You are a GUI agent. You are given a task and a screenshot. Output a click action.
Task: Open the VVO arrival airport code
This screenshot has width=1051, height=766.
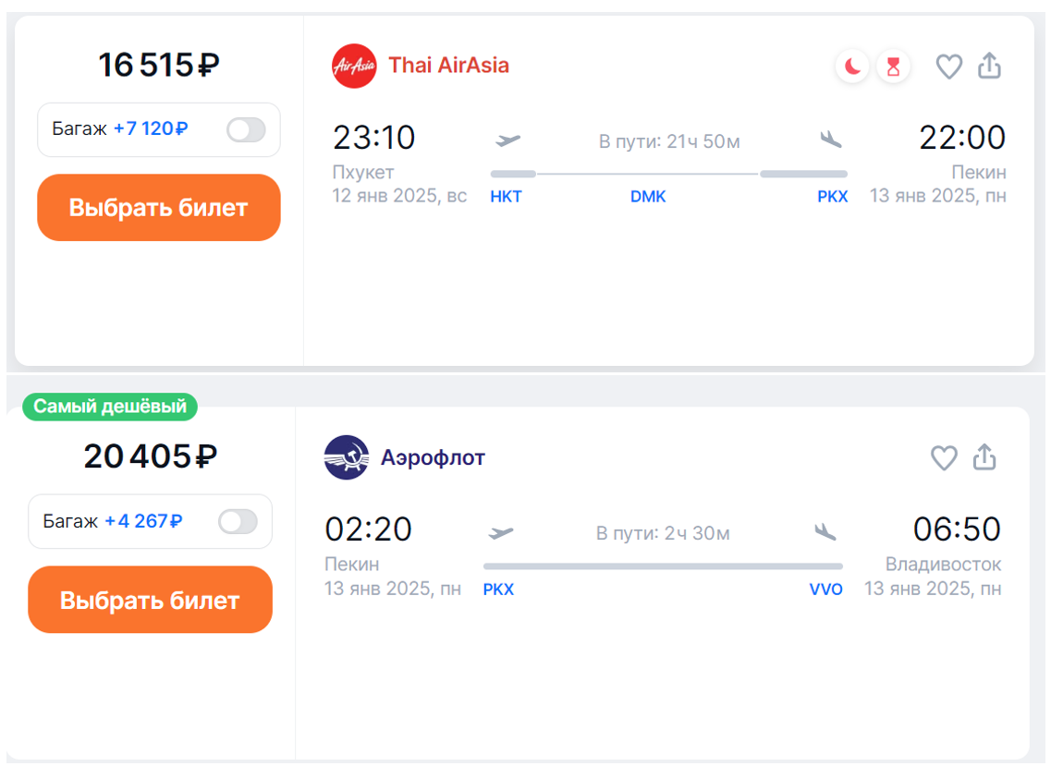coord(825,590)
